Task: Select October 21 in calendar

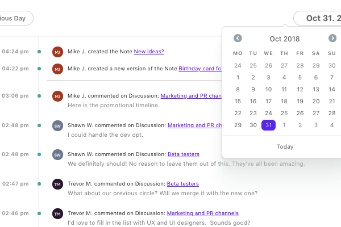Action: click(332, 101)
